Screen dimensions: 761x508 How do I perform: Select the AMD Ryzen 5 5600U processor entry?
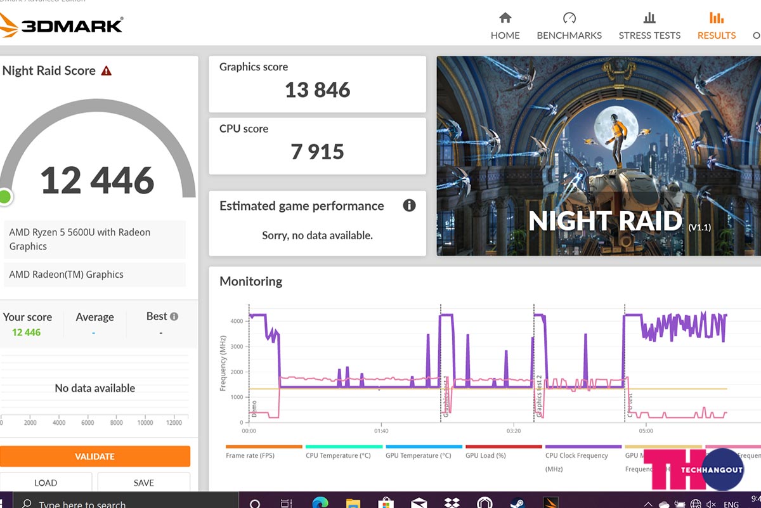[95, 239]
